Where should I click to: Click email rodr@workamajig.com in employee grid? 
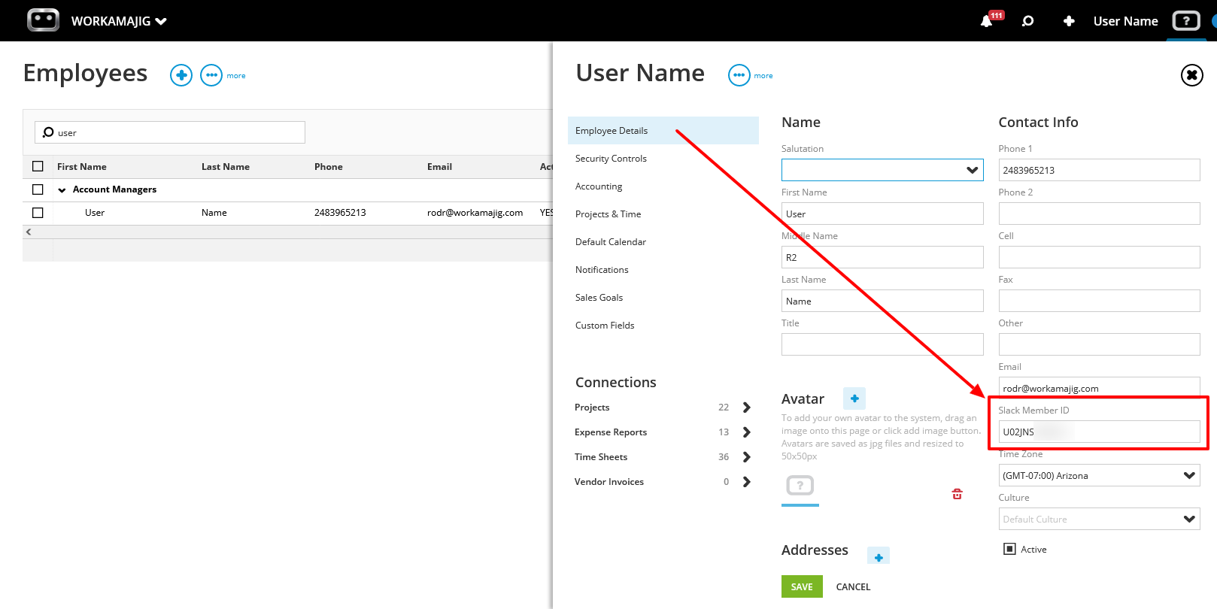coord(475,213)
